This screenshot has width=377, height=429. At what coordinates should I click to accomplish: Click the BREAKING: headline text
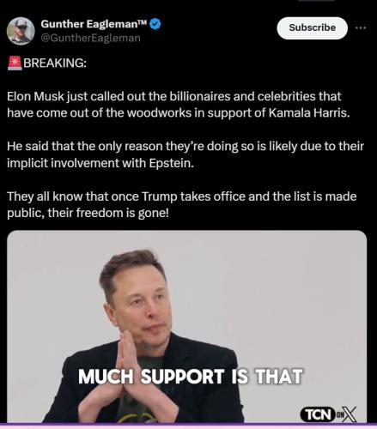point(55,63)
